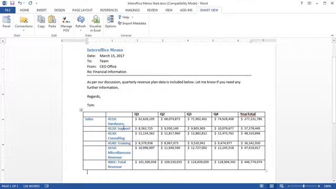The height and width of the screenshot is (189, 336).
Task: Switch to the INSERT tab
Action: (x=41, y=10)
